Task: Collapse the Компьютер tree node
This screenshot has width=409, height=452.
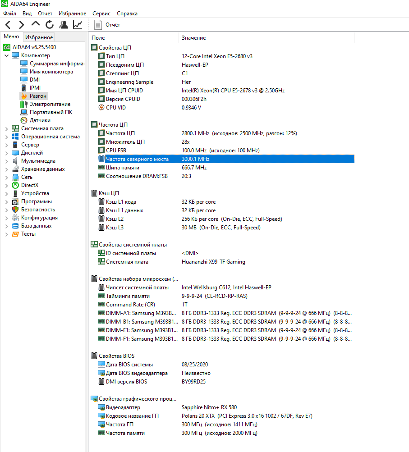Action: [6, 55]
